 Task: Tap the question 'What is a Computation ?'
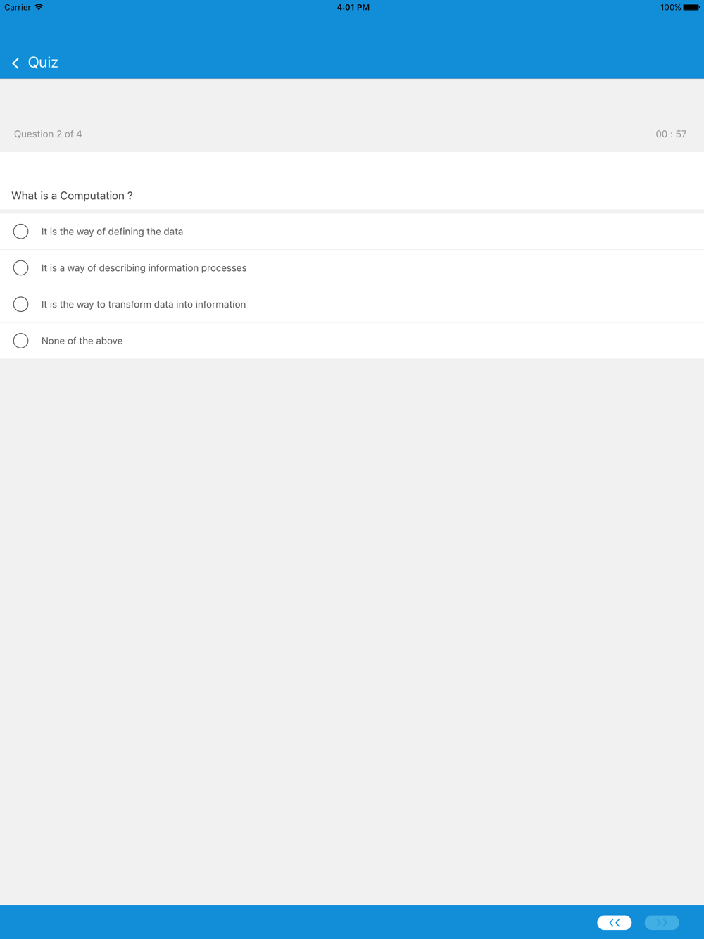[x=72, y=196]
